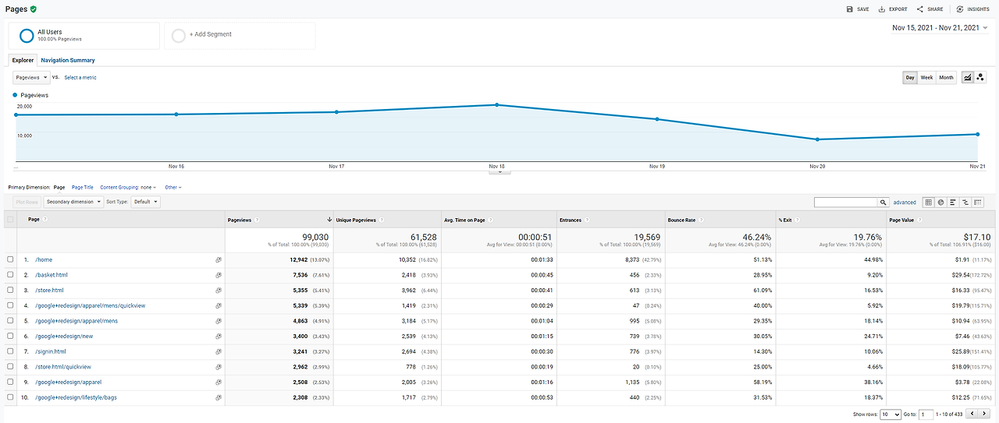Switch to line chart view icon
The height and width of the screenshot is (423, 999).
point(968,77)
